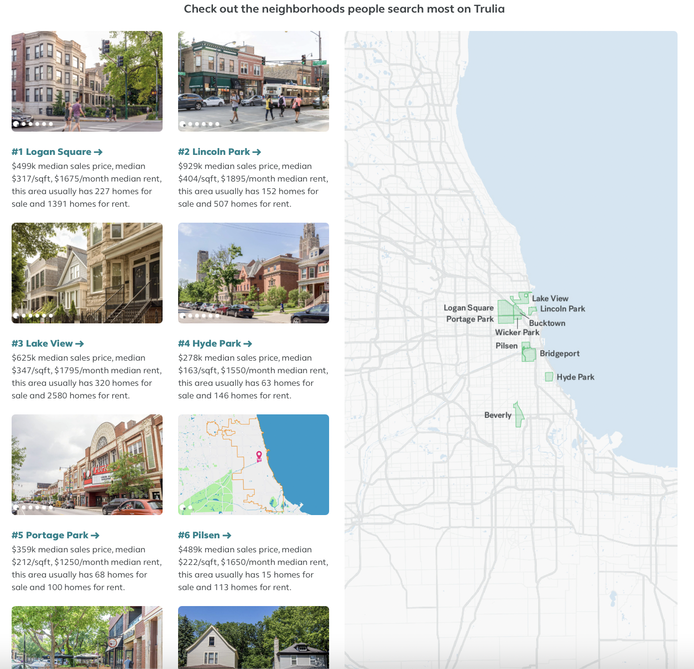The width and height of the screenshot is (694, 669).
Task: Click the Hyde Park map label
Action: pyautogui.click(x=575, y=377)
